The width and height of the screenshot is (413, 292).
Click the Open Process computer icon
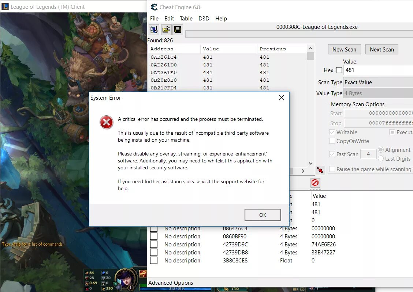click(154, 30)
